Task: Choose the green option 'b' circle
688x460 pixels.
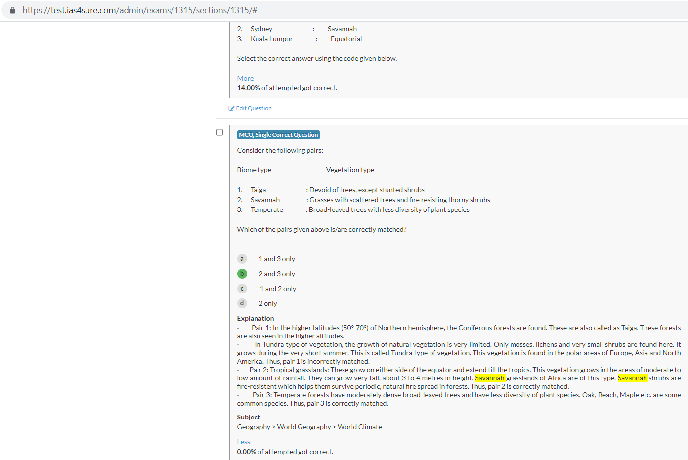Action: 242,274
